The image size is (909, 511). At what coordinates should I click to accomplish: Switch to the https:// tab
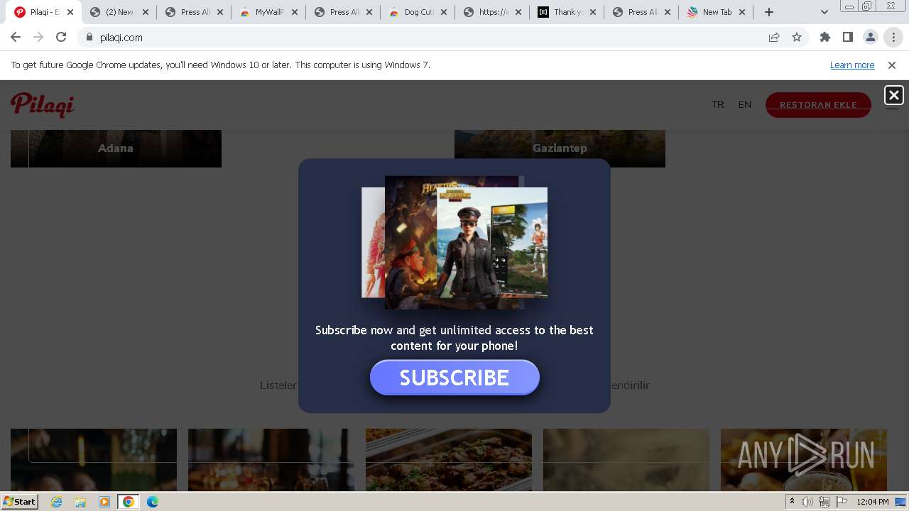(x=492, y=12)
